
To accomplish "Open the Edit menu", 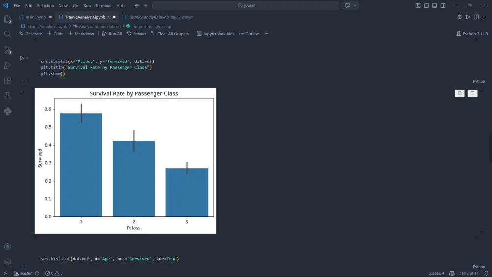I will 29,5.
